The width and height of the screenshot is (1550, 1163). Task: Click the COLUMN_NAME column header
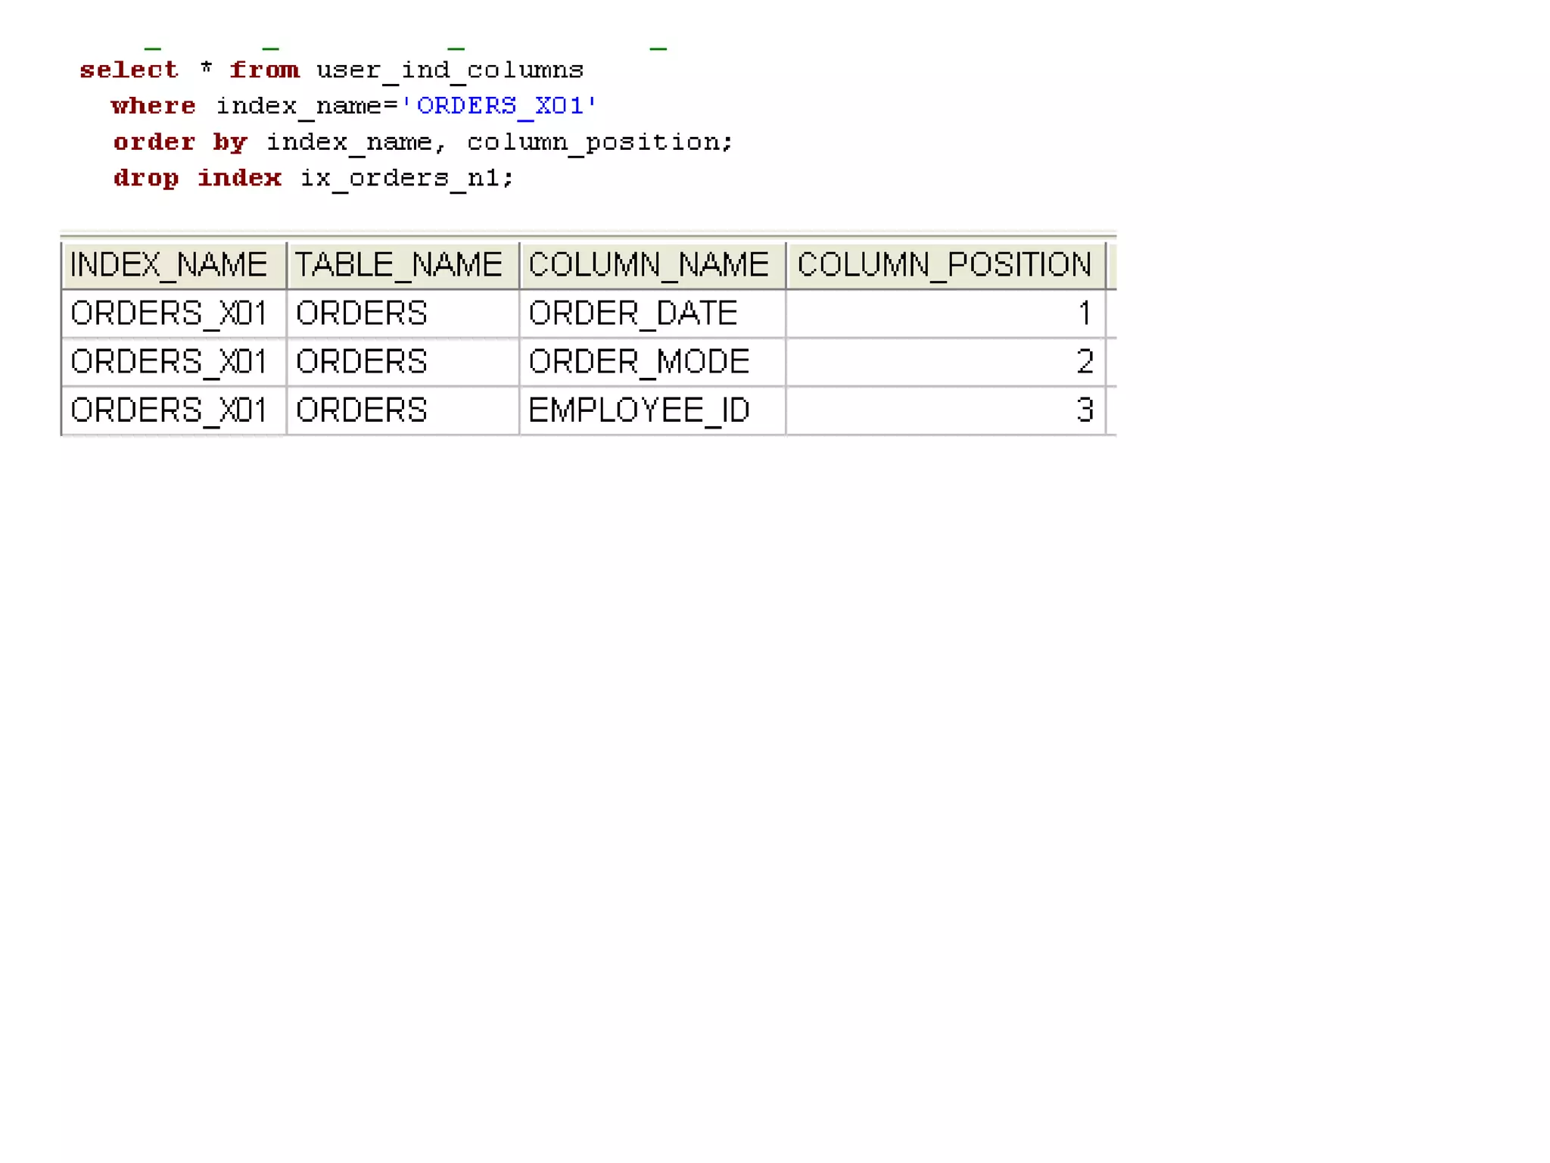click(x=649, y=265)
